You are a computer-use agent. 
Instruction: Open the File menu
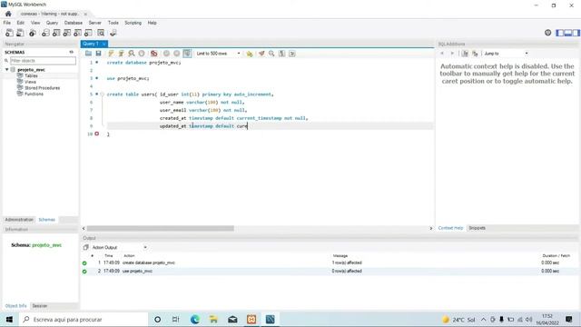click(x=7, y=23)
